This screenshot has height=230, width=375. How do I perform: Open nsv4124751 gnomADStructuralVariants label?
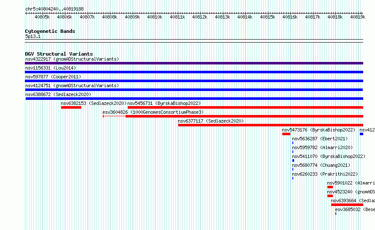[72, 86]
